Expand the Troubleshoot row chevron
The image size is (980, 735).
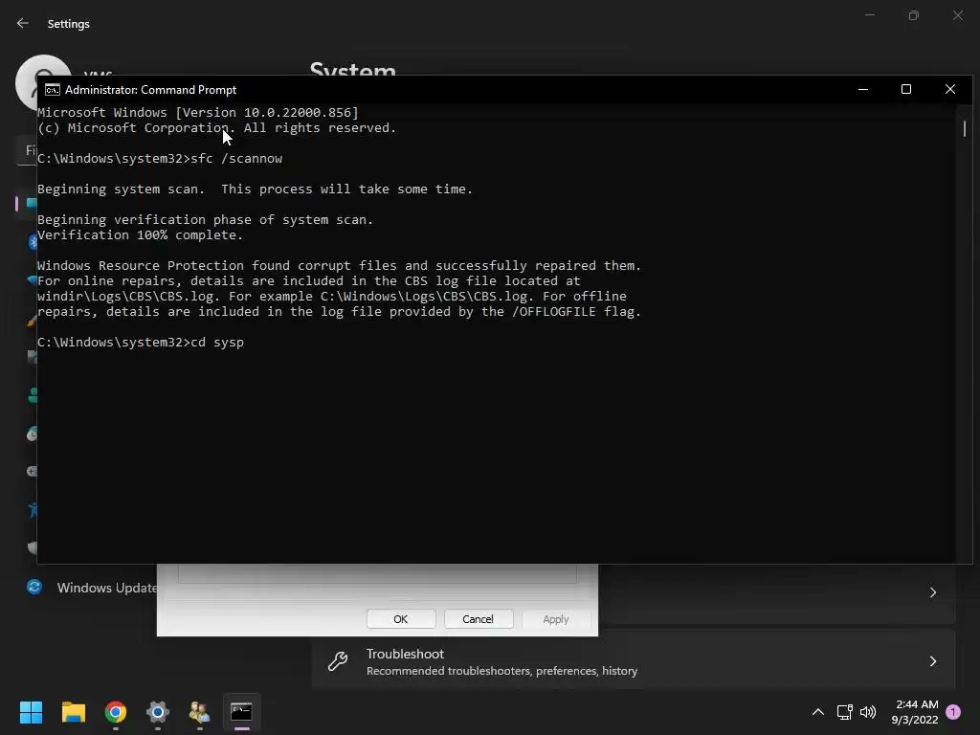(932, 661)
